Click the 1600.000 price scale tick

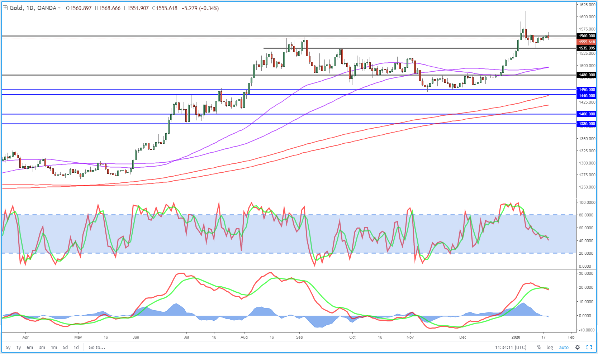587,17
